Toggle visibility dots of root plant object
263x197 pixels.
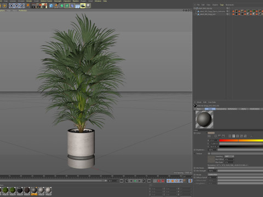tap(229, 8)
